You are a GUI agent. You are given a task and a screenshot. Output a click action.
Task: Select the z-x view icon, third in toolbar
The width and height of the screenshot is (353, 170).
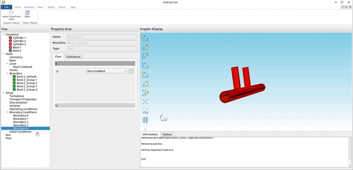tap(145, 56)
